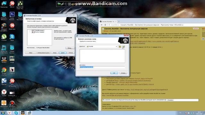Open a new browser tab
Screen dimensions: 205x115
click(x=119, y=21)
